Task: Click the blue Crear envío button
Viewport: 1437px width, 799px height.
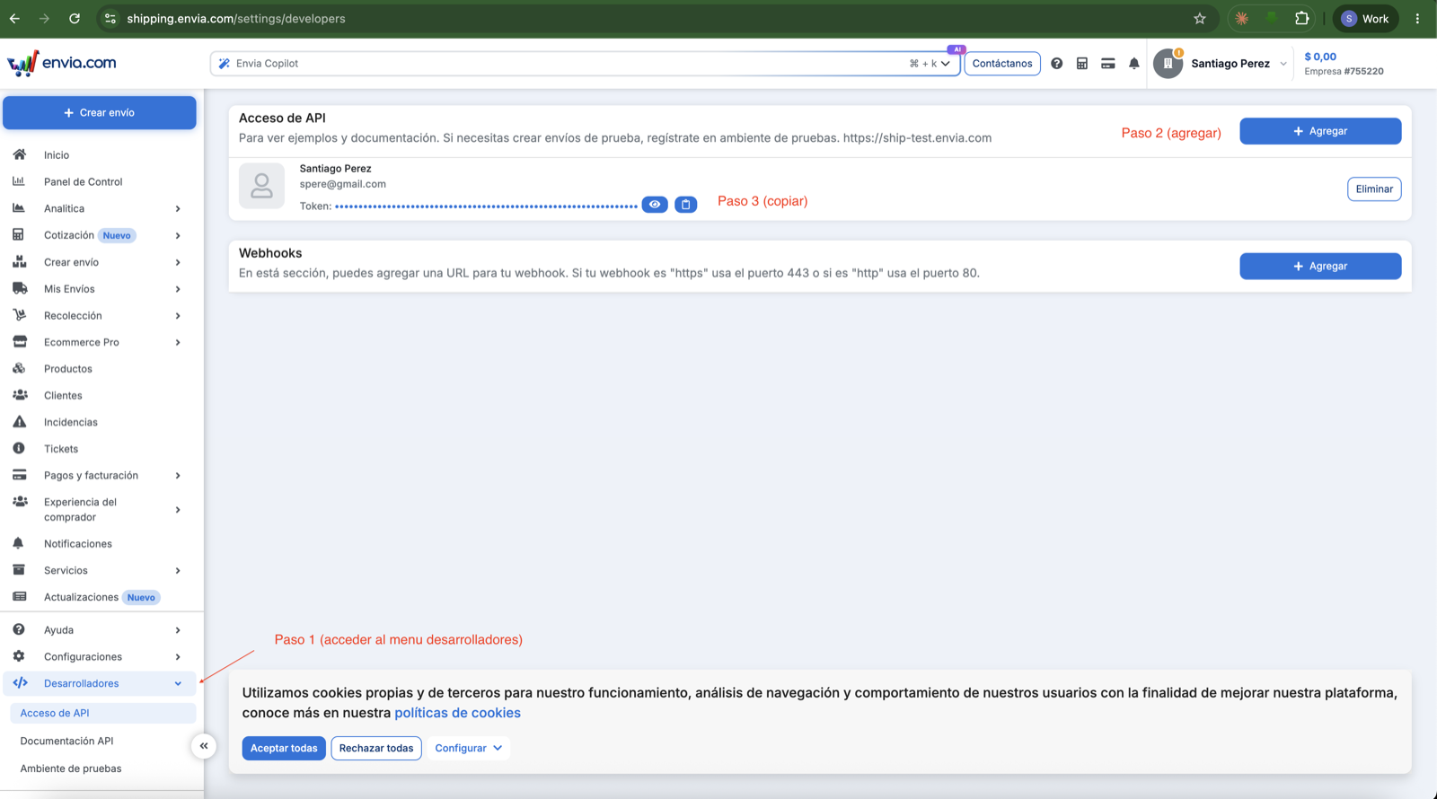Action: point(100,112)
